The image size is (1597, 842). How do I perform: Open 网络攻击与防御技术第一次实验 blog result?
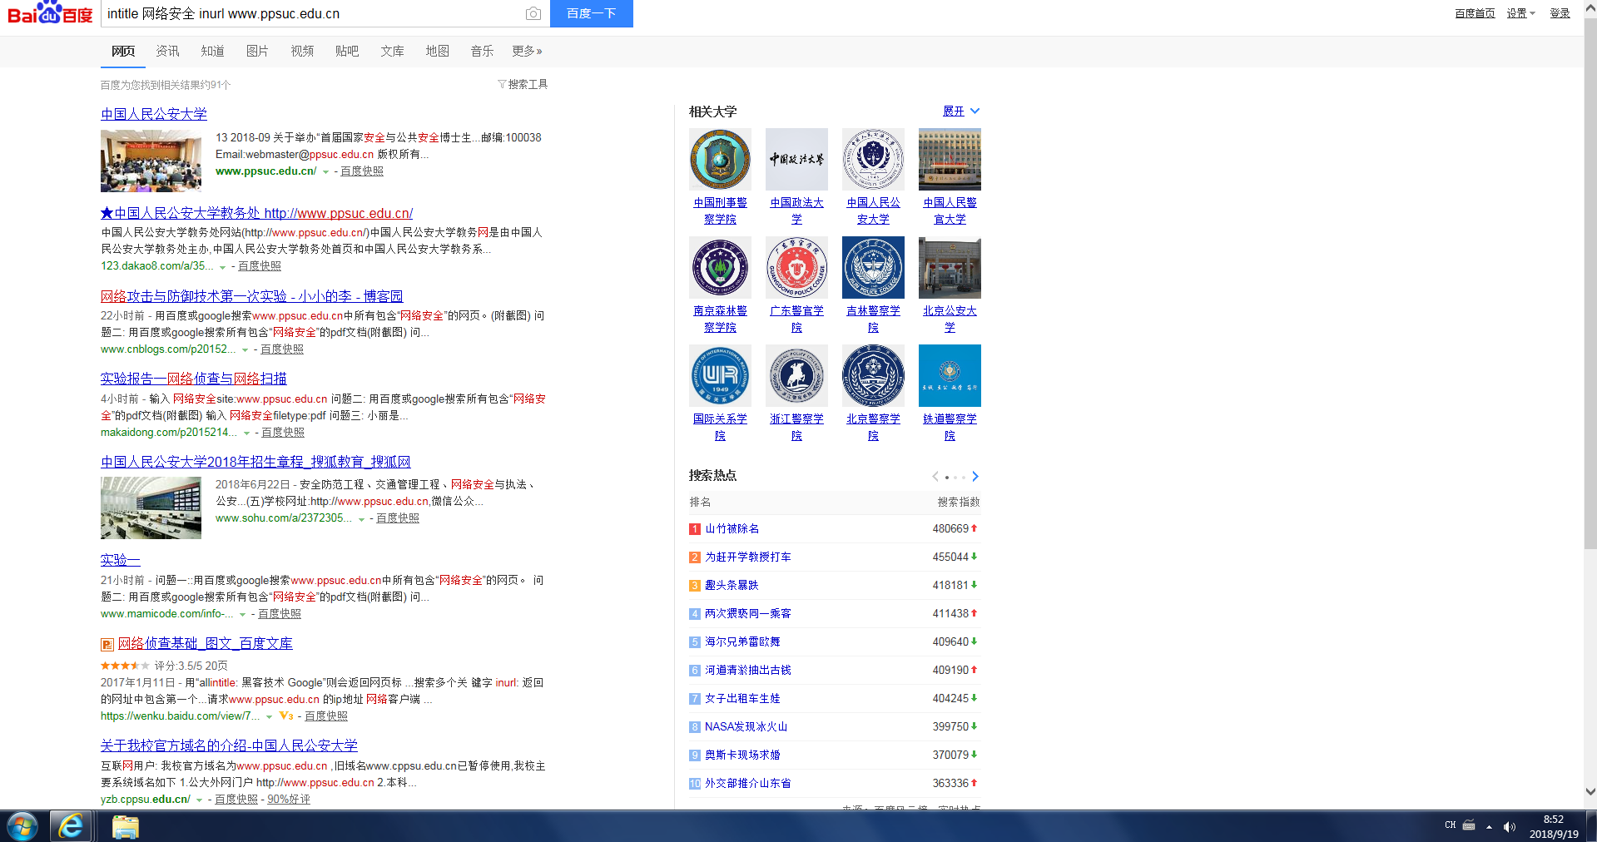tap(251, 296)
